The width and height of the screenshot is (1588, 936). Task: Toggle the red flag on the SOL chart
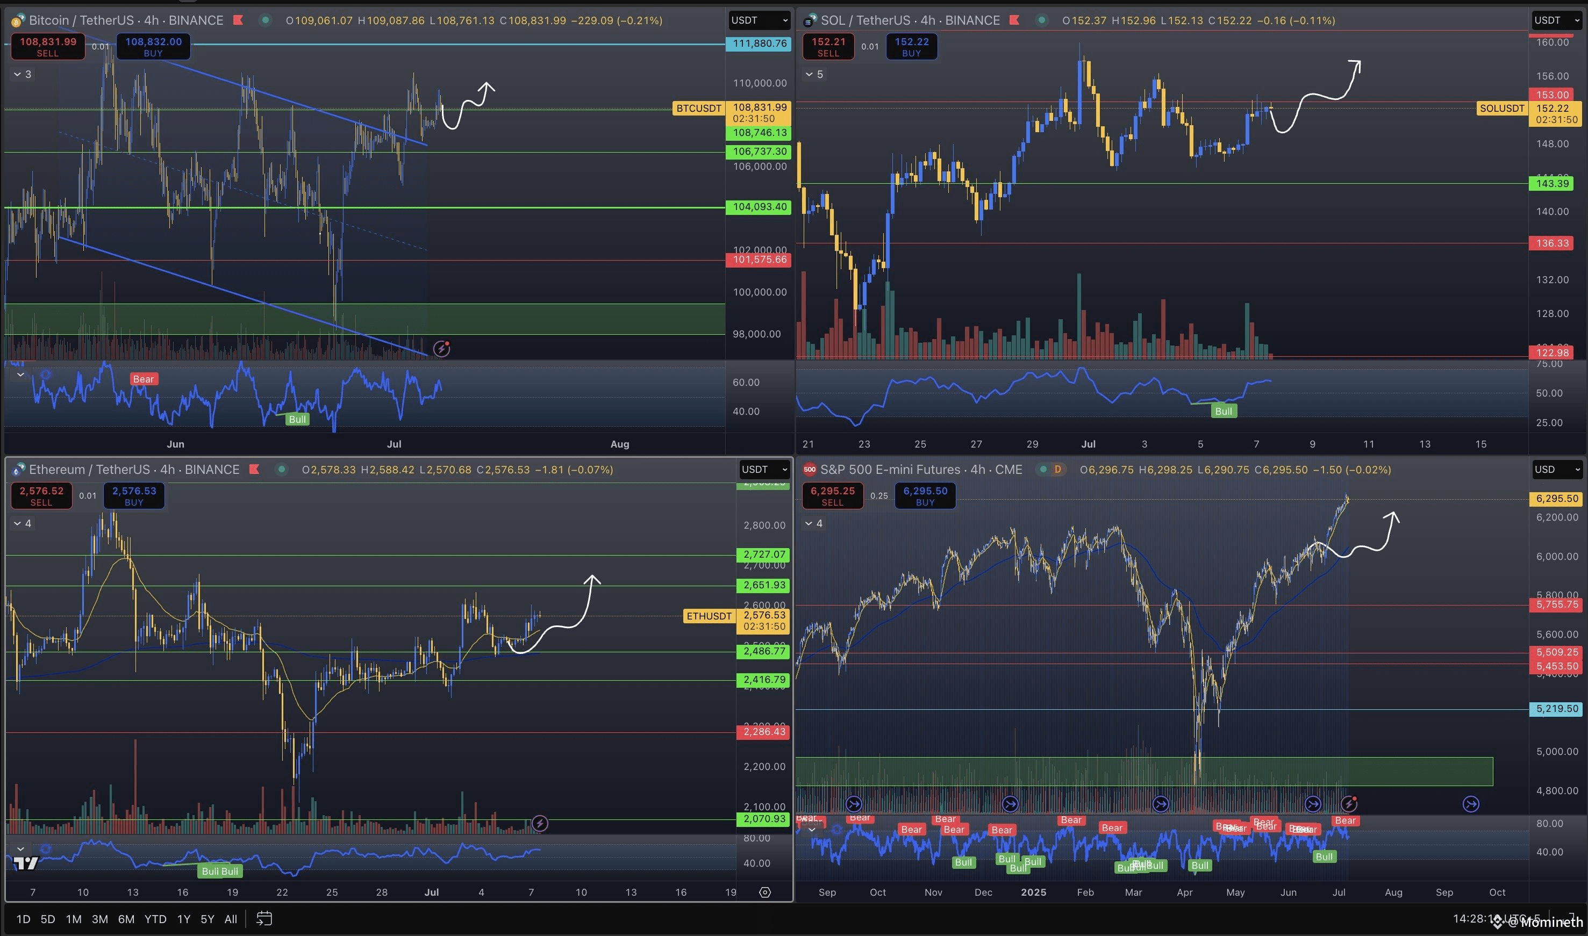pos(1014,20)
